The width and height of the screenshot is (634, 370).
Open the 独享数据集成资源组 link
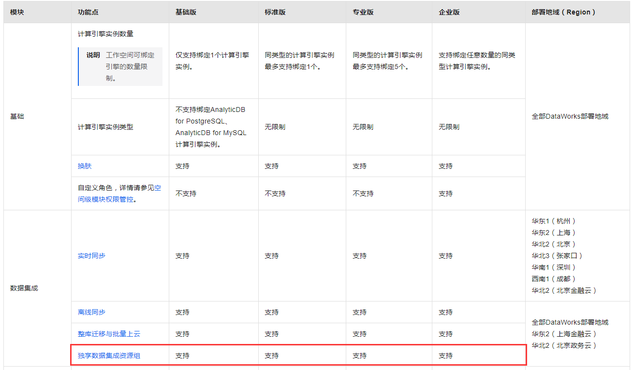[x=109, y=356]
